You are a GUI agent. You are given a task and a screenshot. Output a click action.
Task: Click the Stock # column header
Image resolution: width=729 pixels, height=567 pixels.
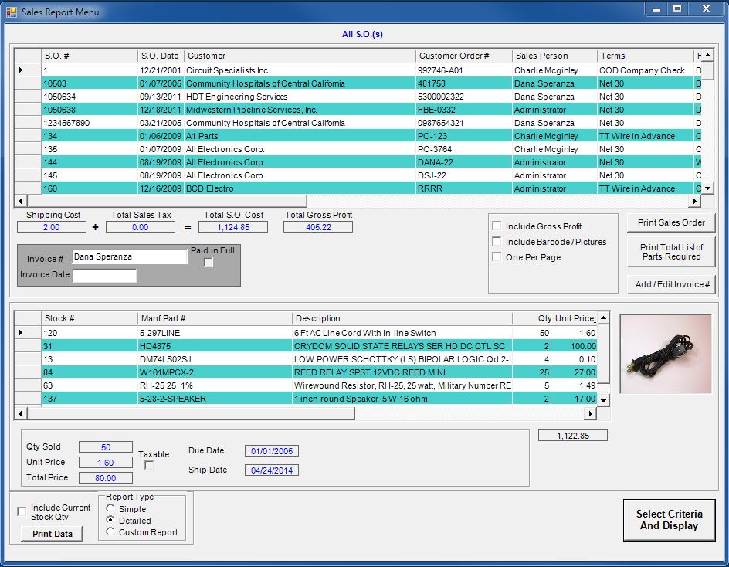point(90,318)
